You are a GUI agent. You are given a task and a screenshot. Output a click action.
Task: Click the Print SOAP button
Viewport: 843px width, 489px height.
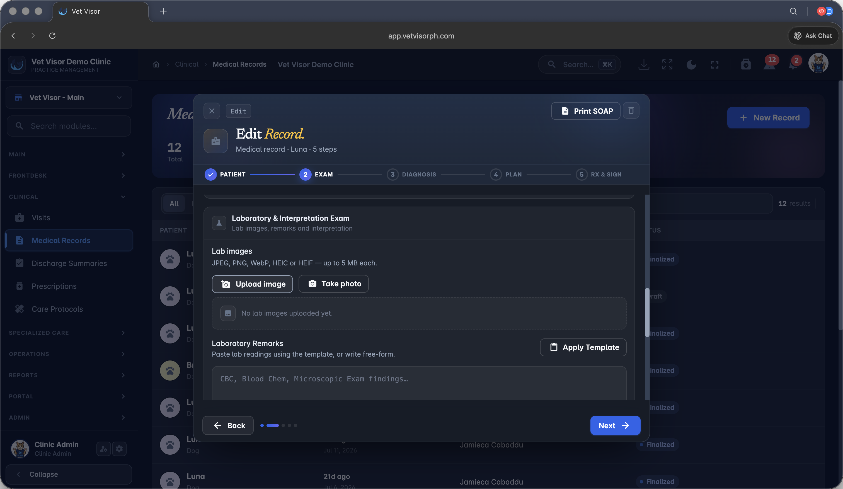(x=585, y=111)
